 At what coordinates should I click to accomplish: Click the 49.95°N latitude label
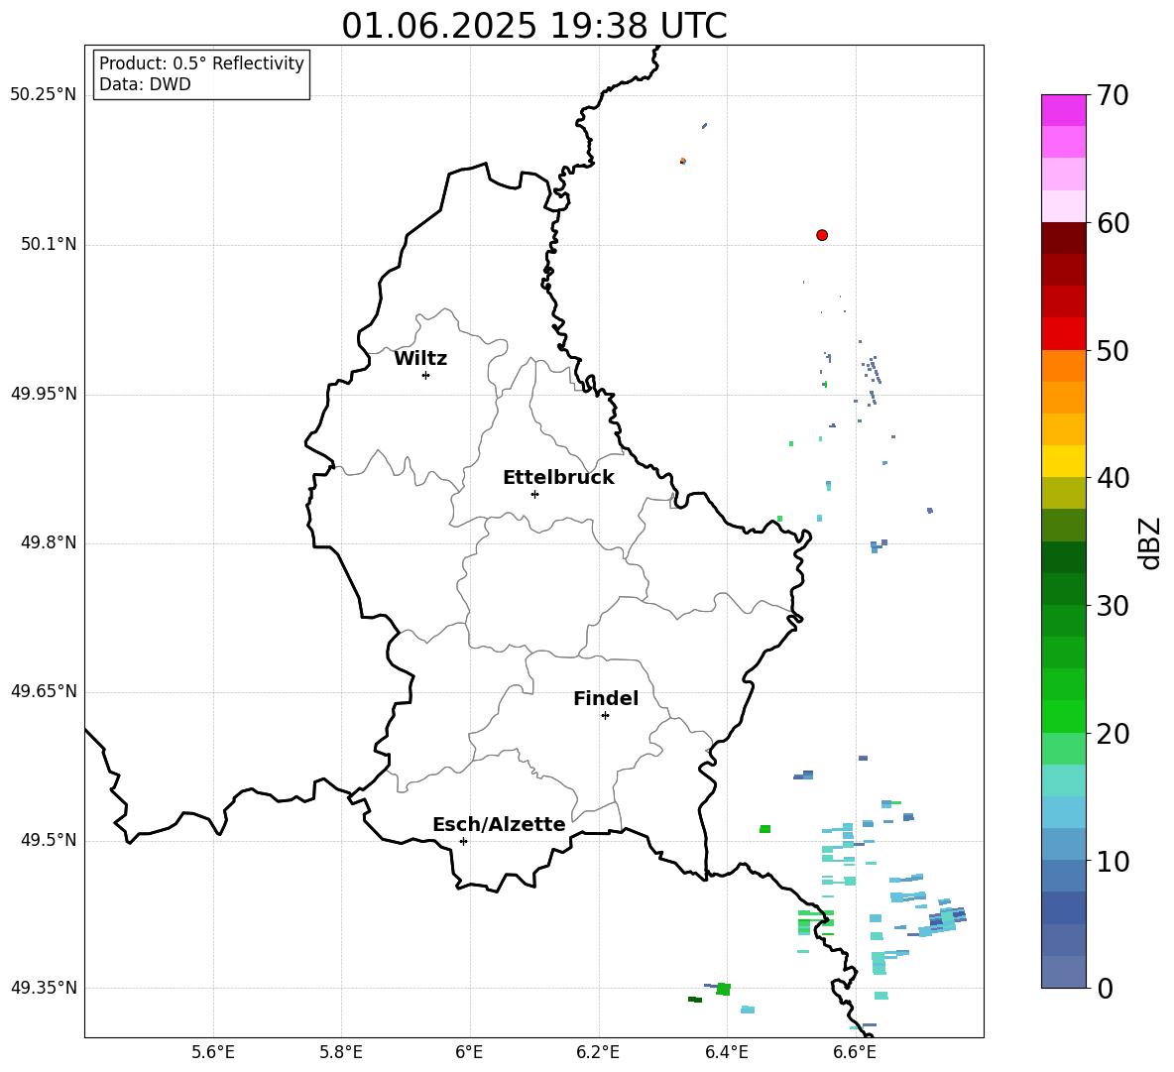(x=44, y=393)
